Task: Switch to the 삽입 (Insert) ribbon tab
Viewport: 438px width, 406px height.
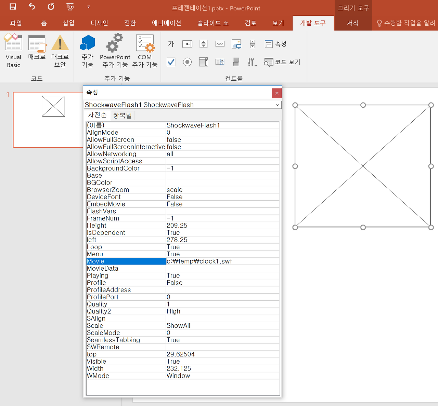Action: click(x=69, y=23)
